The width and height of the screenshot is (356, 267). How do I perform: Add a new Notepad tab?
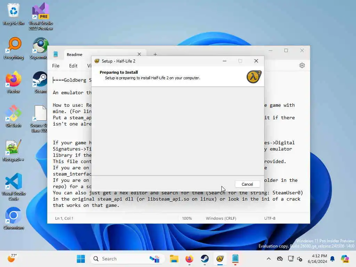(x=155, y=54)
